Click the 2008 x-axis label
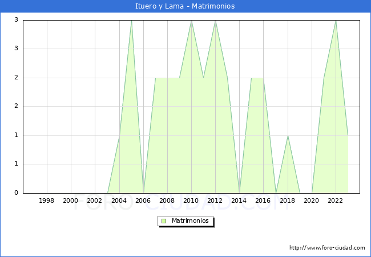 (x=167, y=200)
